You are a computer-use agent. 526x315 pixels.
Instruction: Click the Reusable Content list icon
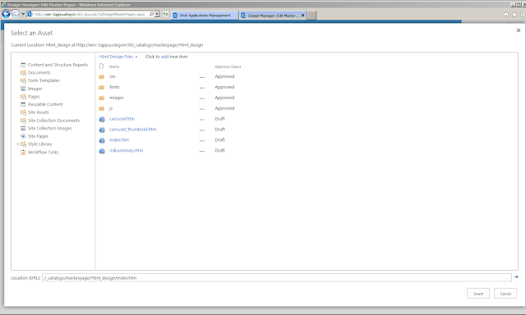23,104
